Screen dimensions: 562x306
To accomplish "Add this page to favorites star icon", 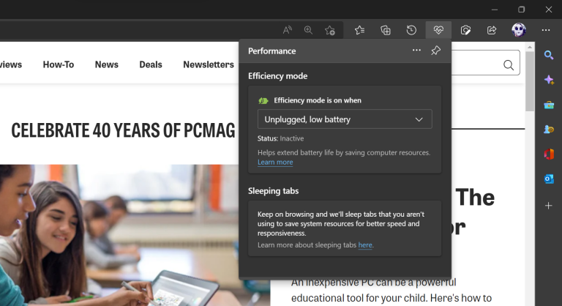I will [330, 30].
